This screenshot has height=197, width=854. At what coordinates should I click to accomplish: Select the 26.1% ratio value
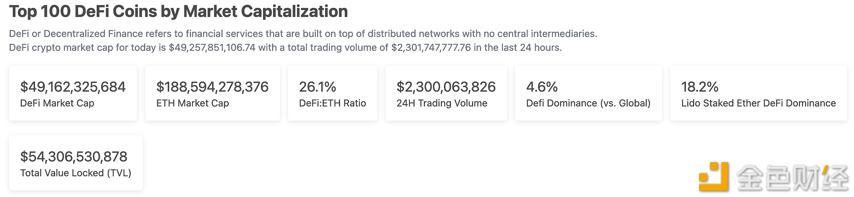coord(317,87)
